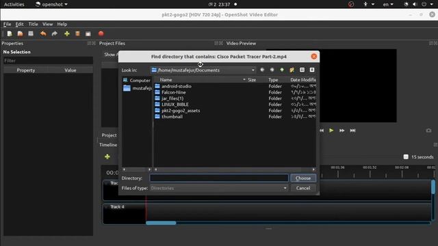The width and height of the screenshot is (438, 246).
Task: Click the Undo arrow icon
Action: pos(43,33)
